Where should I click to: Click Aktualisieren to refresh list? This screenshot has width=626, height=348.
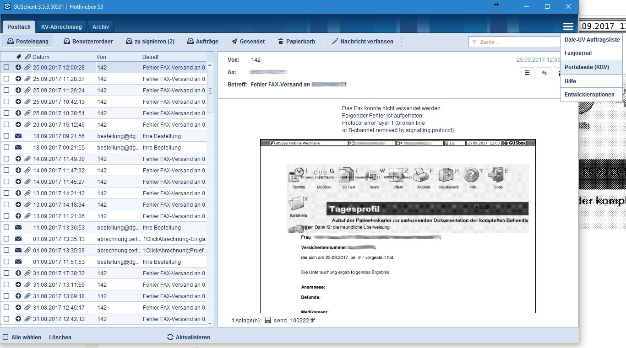tap(189, 337)
